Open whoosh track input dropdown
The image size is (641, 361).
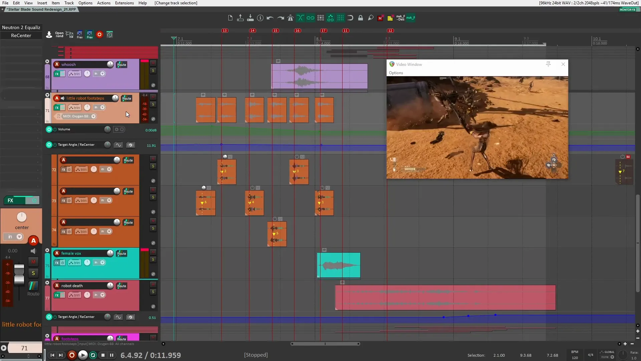point(102,74)
